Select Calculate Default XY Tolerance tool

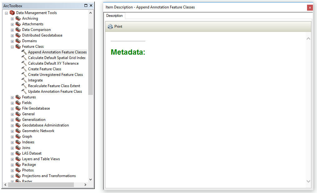tap(53, 63)
